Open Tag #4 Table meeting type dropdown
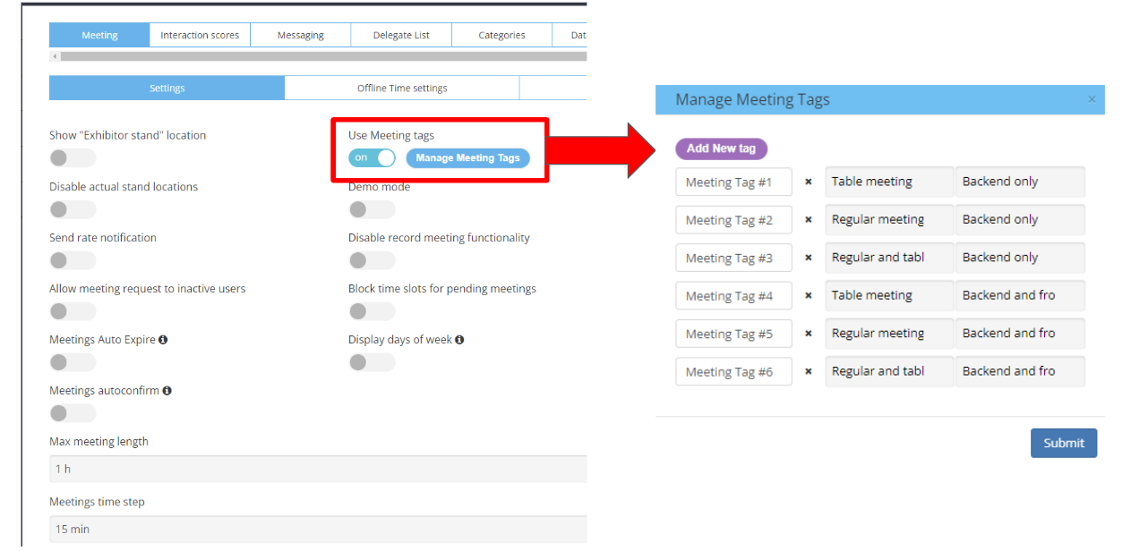 pos(889,296)
